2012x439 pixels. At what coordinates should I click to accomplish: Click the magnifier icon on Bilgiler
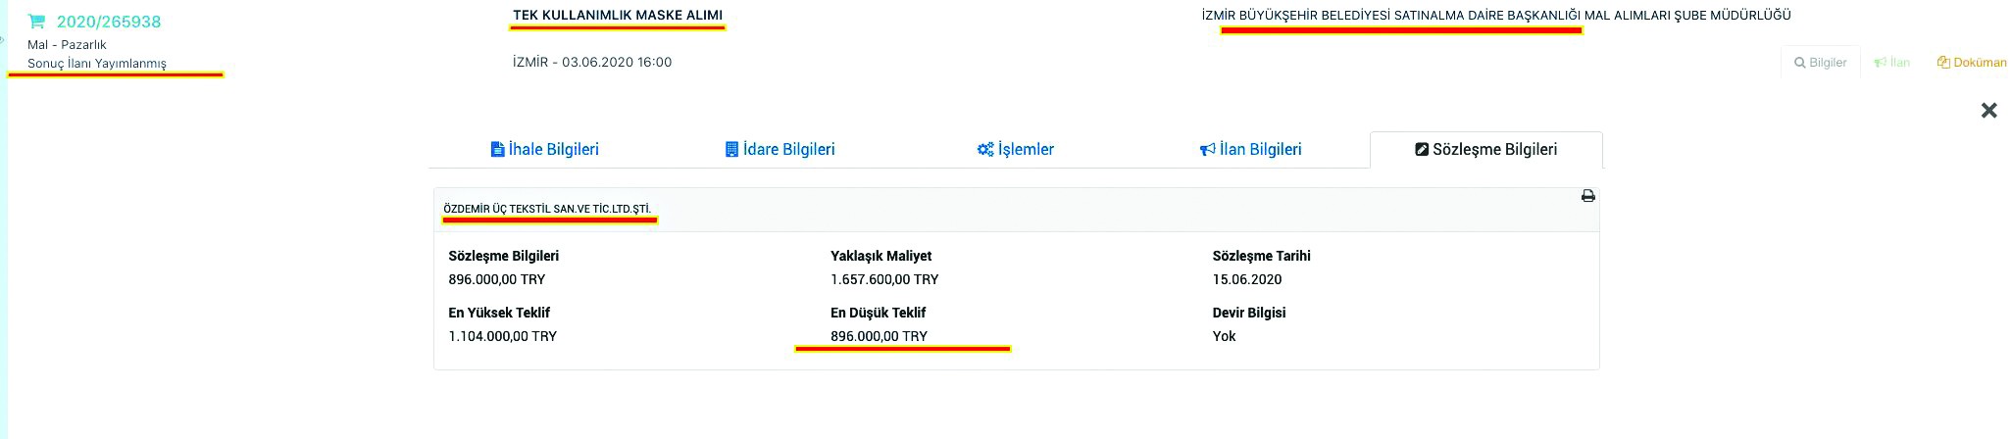(x=1800, y=63)
